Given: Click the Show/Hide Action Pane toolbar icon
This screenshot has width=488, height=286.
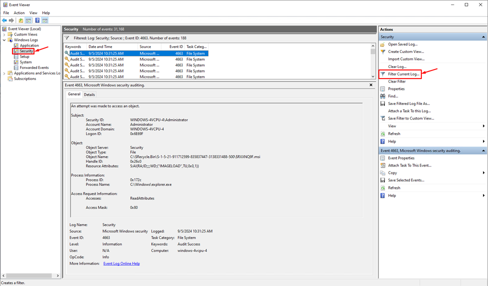Looking at the screenshot, I should (x=45, y=20).
